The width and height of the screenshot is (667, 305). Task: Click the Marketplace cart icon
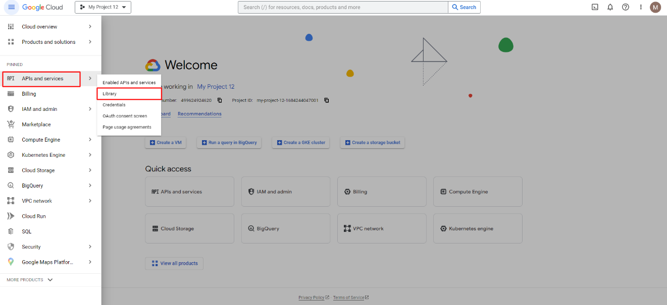(11, 125)
